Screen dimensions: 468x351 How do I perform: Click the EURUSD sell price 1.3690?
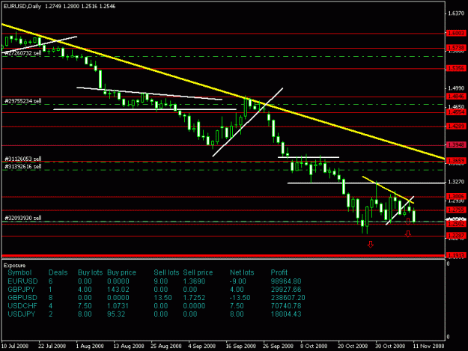[x=194, y=281]
